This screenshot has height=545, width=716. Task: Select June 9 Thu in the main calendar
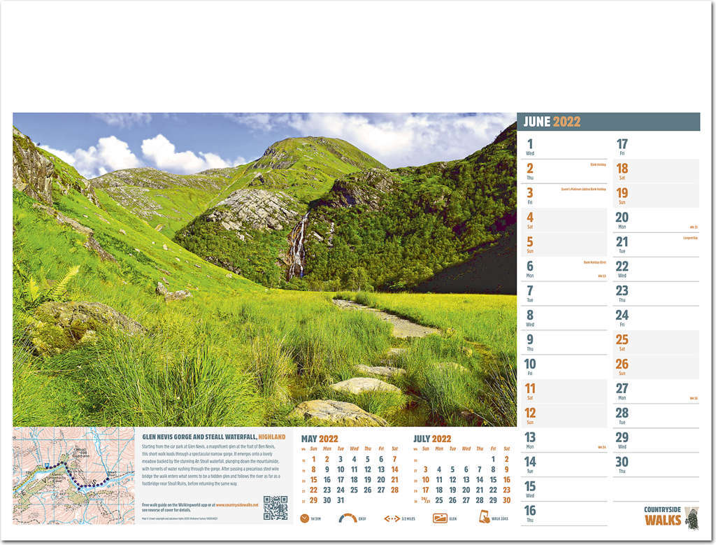(564, 343)
